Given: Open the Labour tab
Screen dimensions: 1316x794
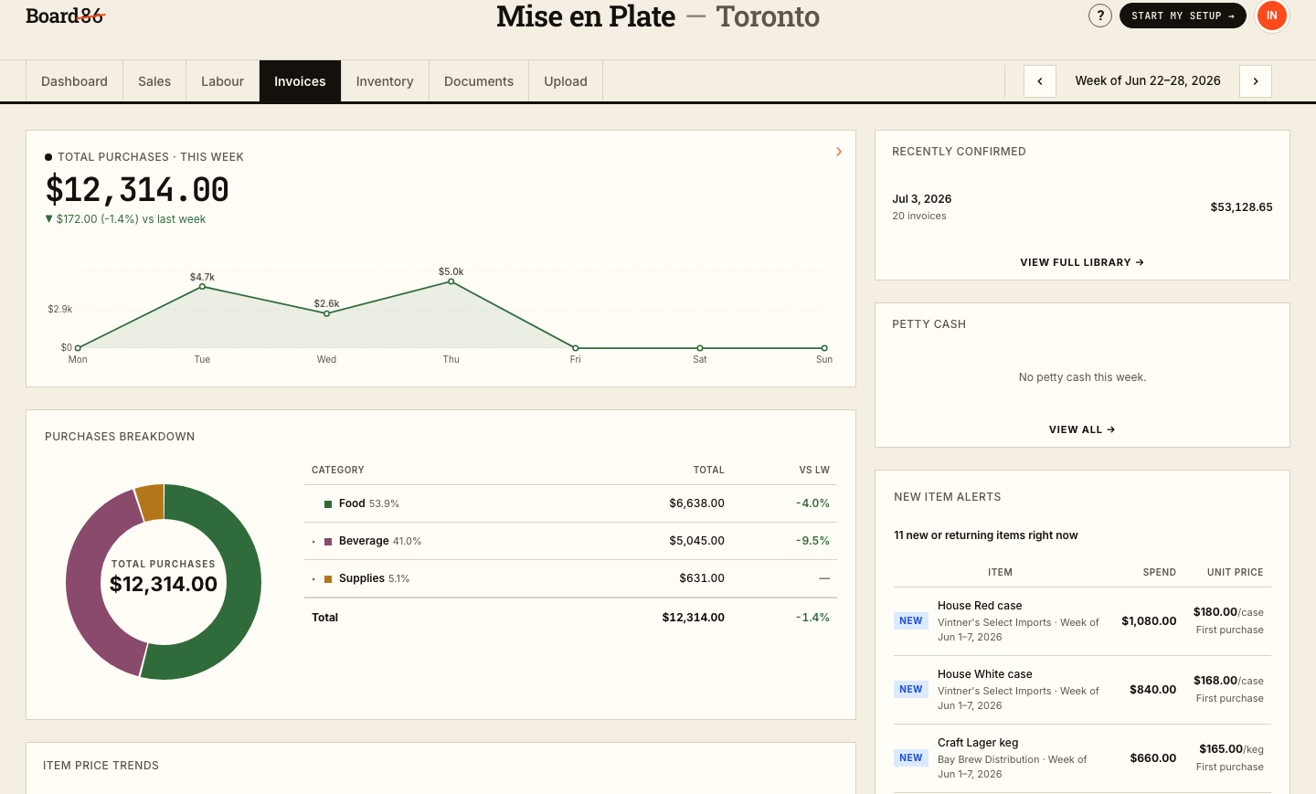Looking at the screenshot, I should pos(222,81).
